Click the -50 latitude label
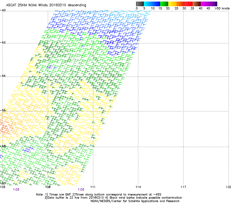231x203 pixels. click(x=3, y=183)
